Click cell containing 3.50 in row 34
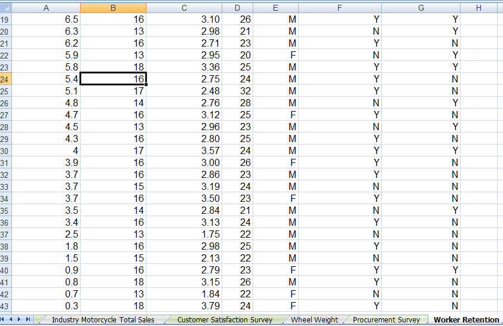Viewport: 503px width, 326px height. tap(184, 198)
